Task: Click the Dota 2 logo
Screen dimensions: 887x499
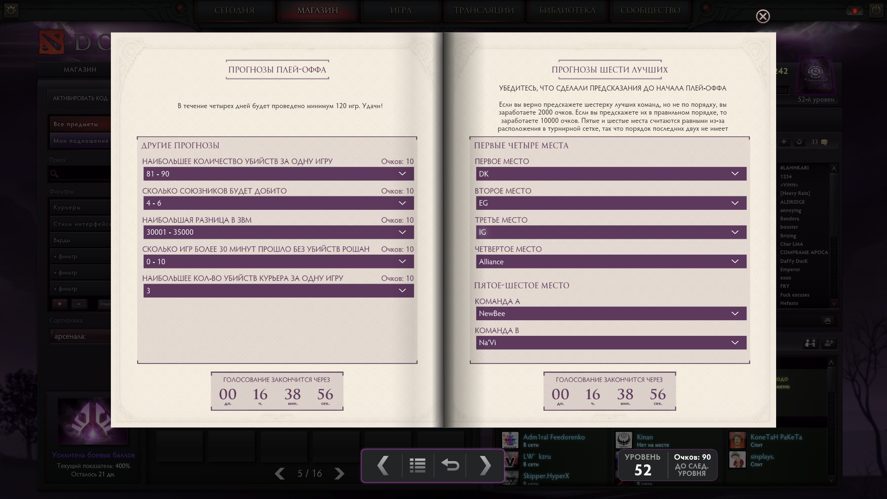Action: (x=52, y=43)
